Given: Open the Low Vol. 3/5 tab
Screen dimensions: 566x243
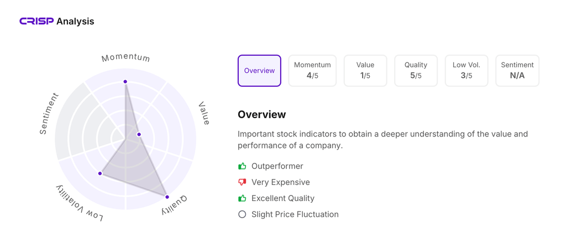Looking at the screenshot, I should point(467,71).
